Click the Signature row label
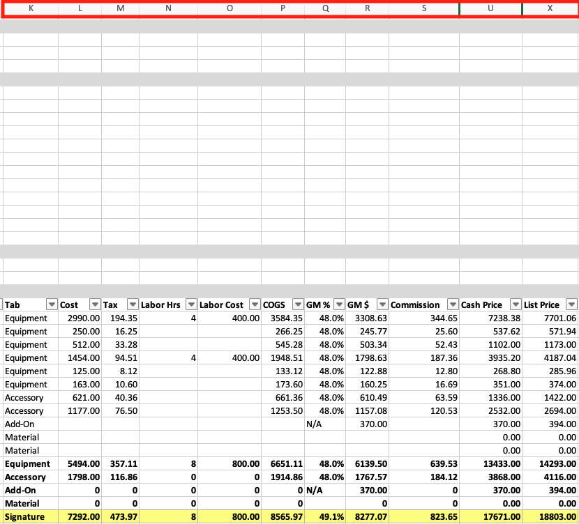Screen dimensions: 579x524 pyautogui.click(x=24, y=517)
